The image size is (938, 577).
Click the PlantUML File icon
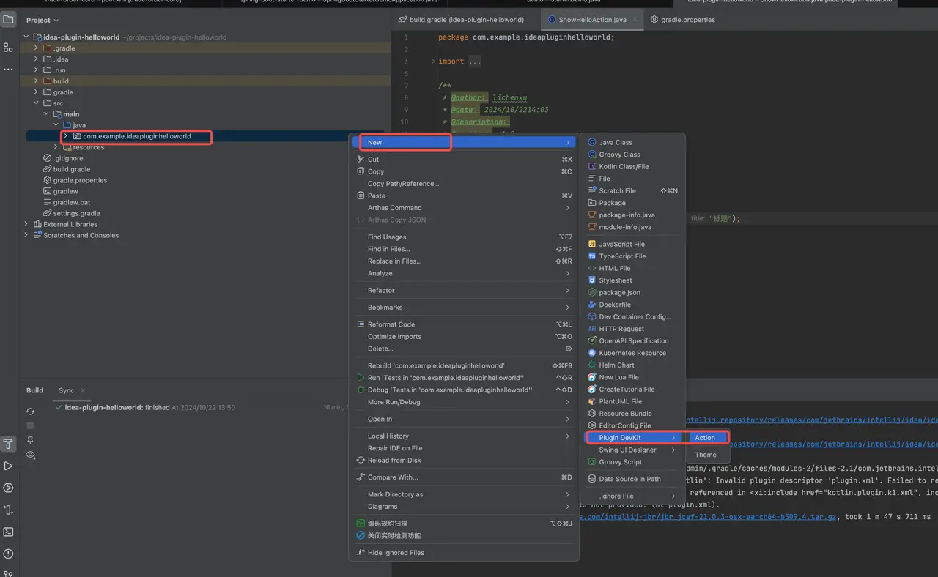[592, 401]
